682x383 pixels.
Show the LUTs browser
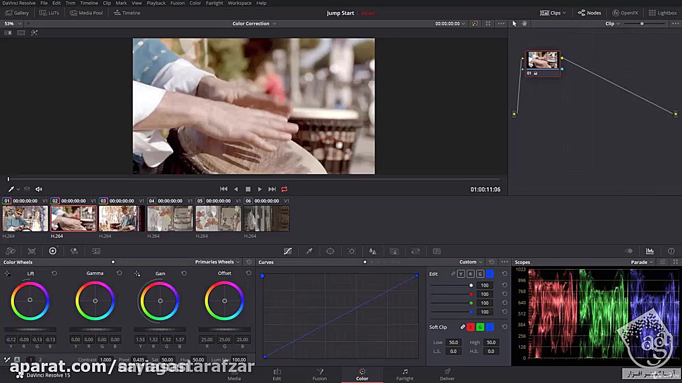50,13
